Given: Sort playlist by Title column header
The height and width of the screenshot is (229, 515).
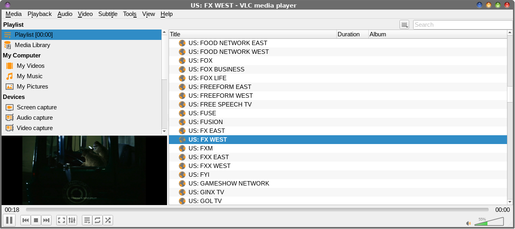Looking at the screenshot, I should point(253,34).
